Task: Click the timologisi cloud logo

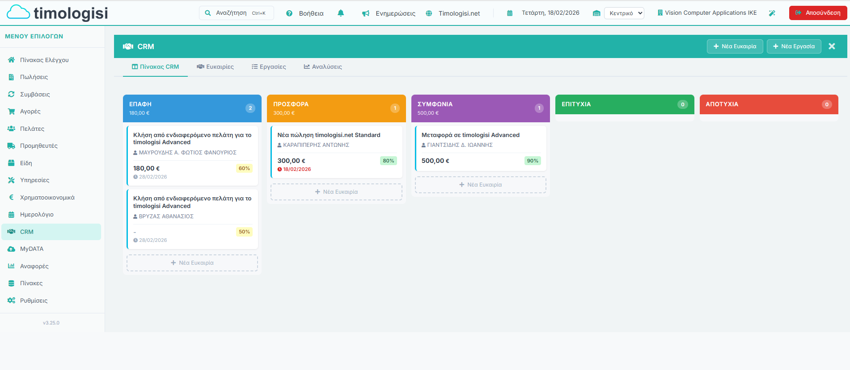Action: [x=57, y=13]
